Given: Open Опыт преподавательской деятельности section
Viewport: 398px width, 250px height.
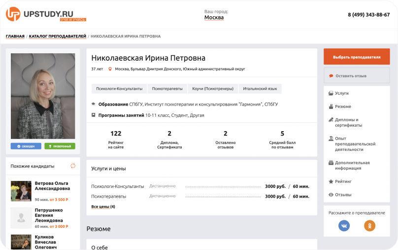Looking at the screenshot, I should pos(355,144).
